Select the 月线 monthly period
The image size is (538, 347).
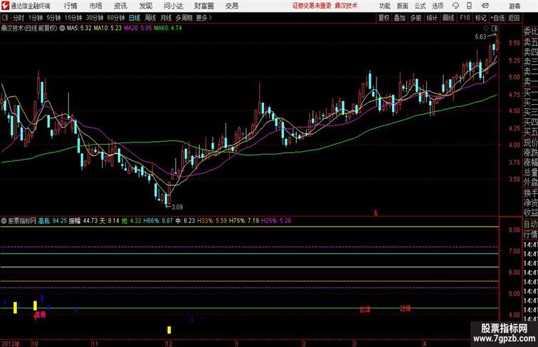[166, 18]
